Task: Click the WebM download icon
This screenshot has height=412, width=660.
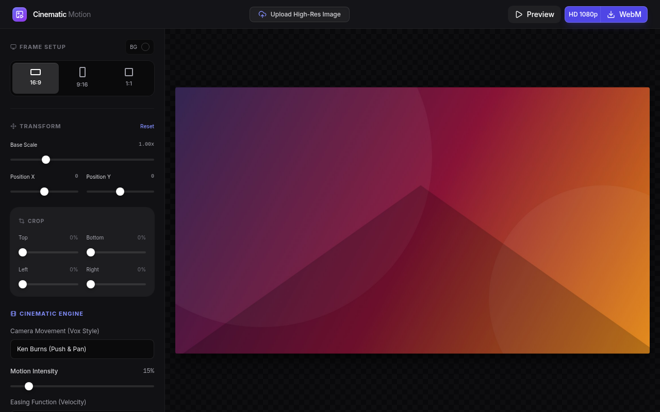Action: (x=611, y=14)
